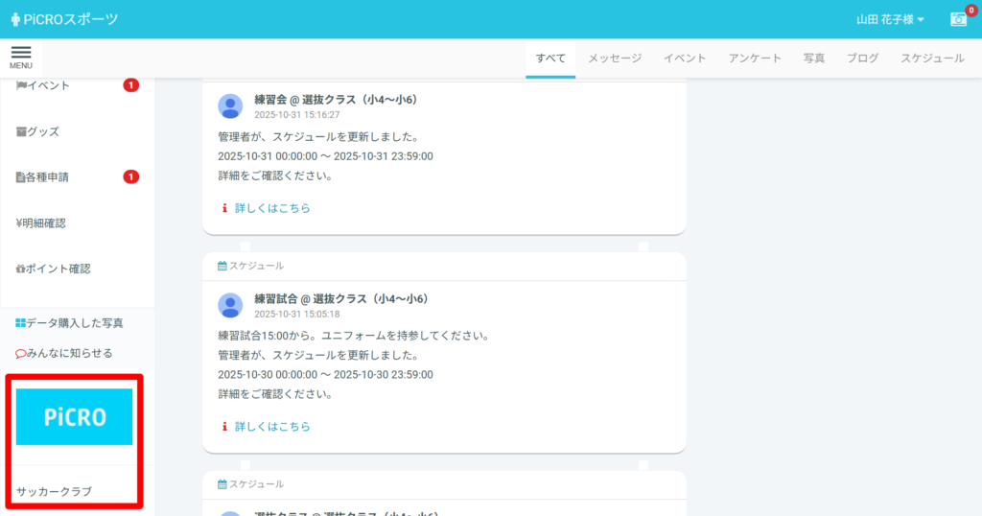
Task: Open the user avatar on 練習試合 post
Action: click(230, 305)
